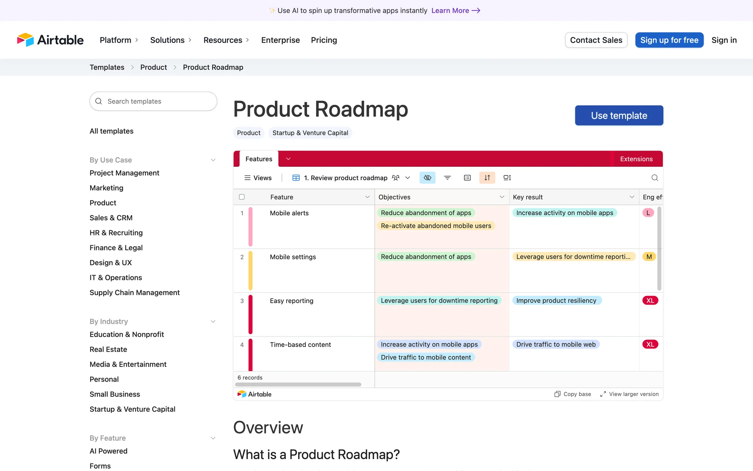Click the Copy base icon
Viewport: 753px width, 471px height.
[557, 394]
